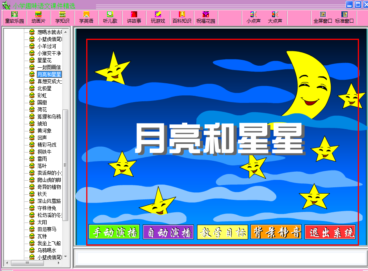This screenshot has height=271, width=368.
Task: Select 奇异的植物 in list
Action: (x=49, y=187)
